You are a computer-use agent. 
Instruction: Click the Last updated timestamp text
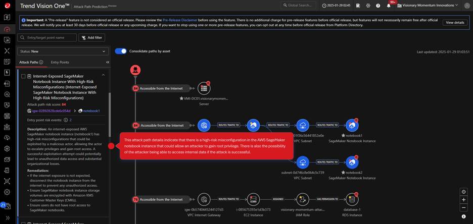click(443, 52)
